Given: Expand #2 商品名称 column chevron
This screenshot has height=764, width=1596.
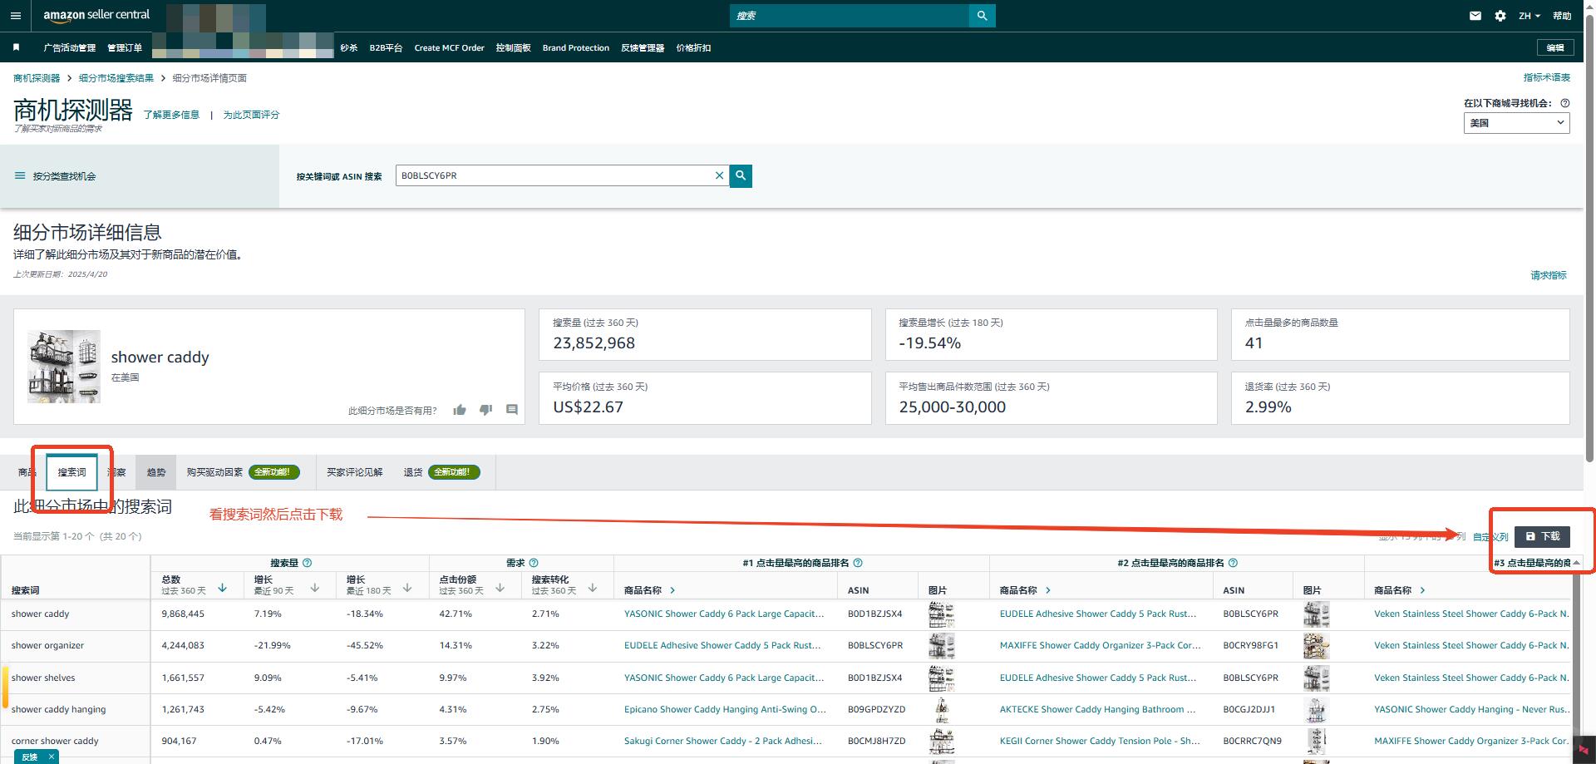Looking at the screenshot, I should (1048, 590).
